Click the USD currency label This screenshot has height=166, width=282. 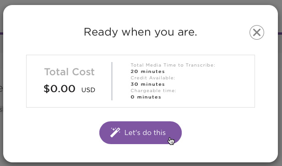pyautogui.click(x=88, y=90)
